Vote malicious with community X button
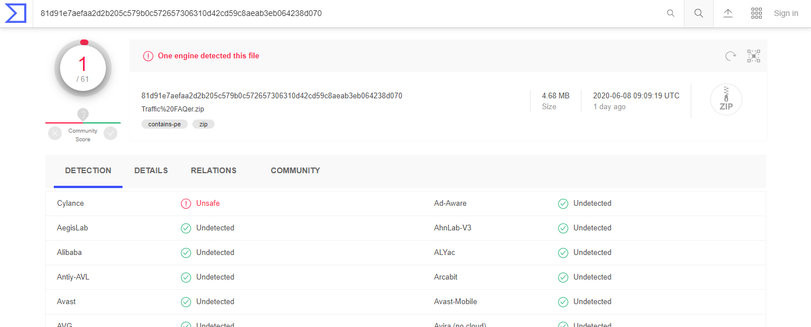The height and width of the screenshot is (327, 811). 55,133
